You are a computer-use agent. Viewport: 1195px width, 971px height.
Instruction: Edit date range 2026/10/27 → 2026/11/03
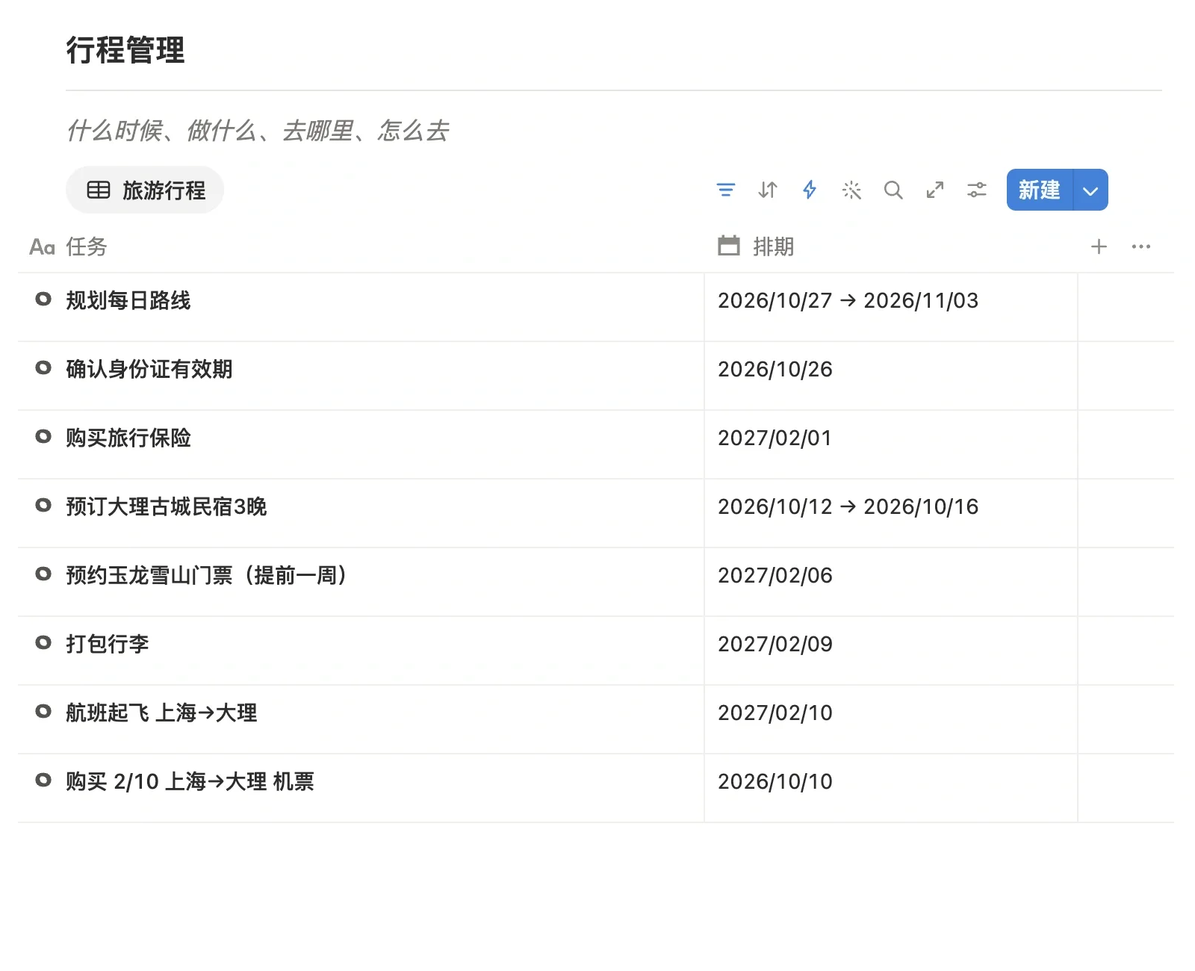pos(848,300)
